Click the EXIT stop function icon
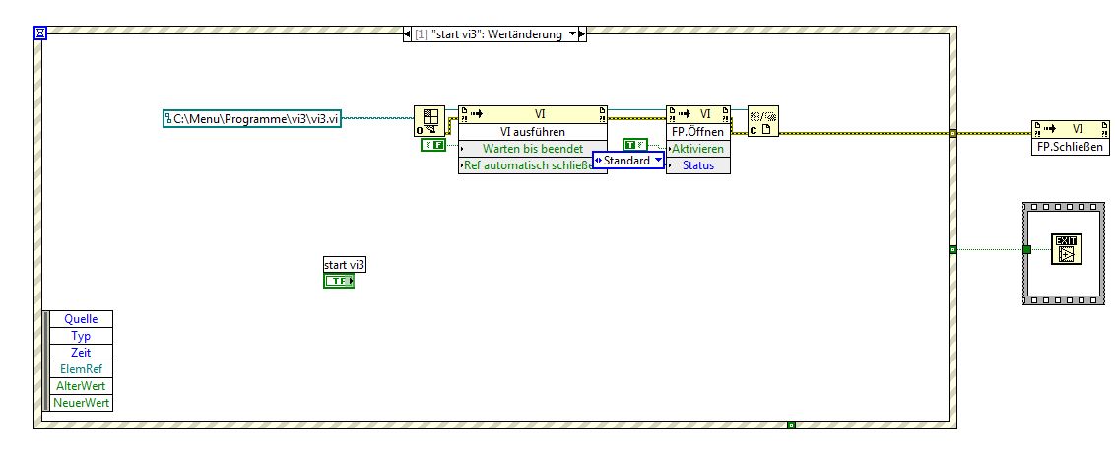Image resolution: width=1115 pixels, height=460 pixels. pos(1065,250)
